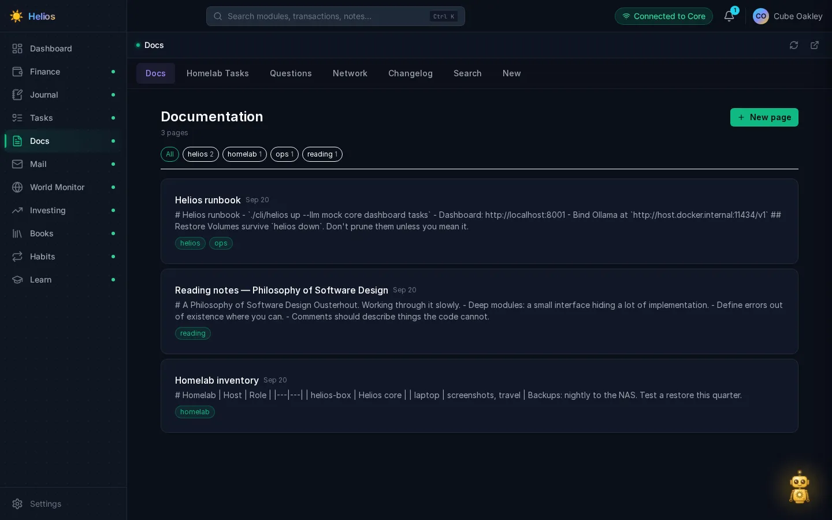The image size is (832, 520).
Task: Open Reading notes — Philosophy of Software Design
Action: (480, 311)
